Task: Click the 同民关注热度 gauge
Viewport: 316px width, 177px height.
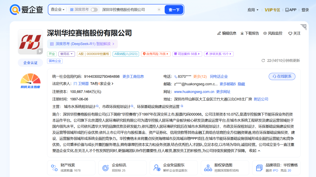Action: (x=30, y=81)
